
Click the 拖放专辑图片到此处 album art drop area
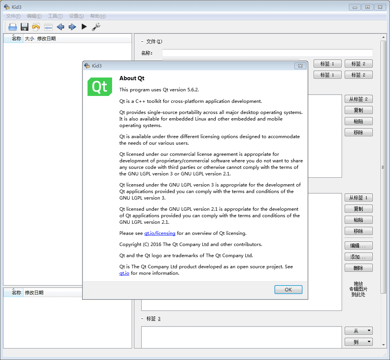(359, 289)
